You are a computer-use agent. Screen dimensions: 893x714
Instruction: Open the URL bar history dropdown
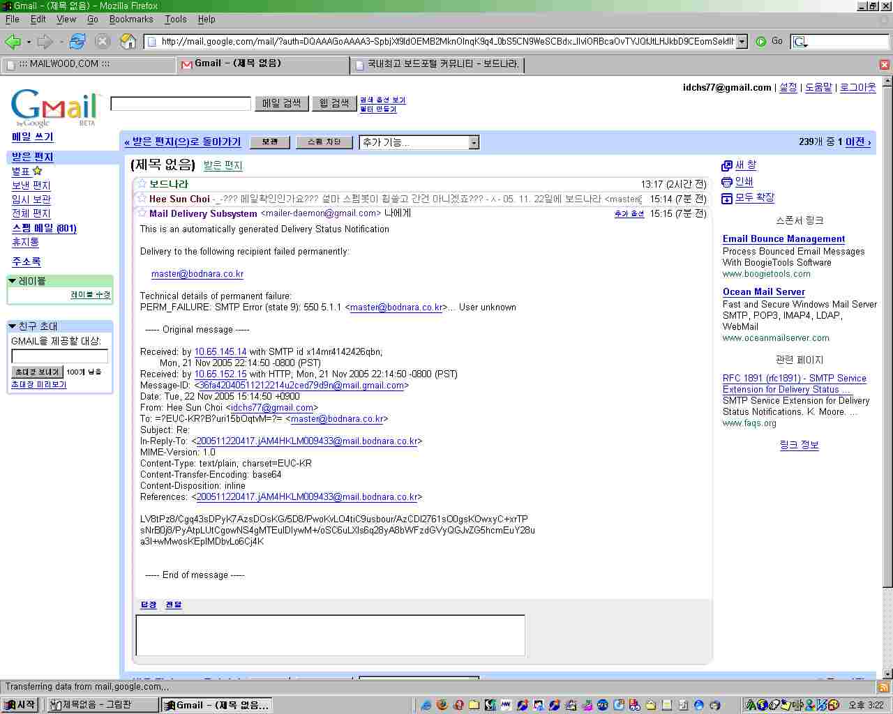(742, 42)
